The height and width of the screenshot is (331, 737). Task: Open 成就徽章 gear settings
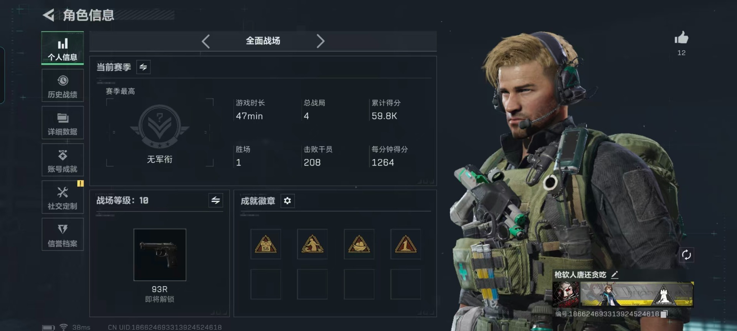[288, 201]
